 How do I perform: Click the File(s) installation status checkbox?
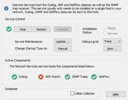coord(105,28)
